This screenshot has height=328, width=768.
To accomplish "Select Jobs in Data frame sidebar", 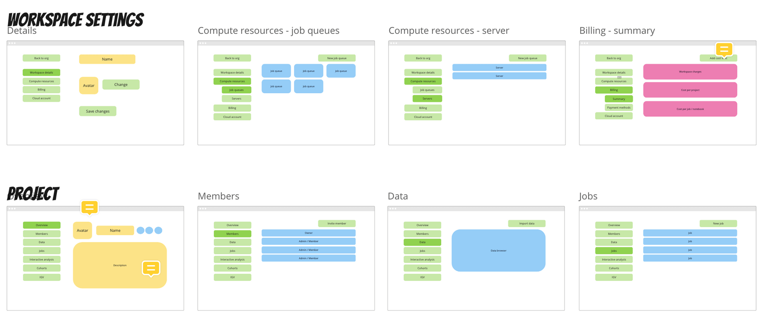I will [x=422, y=251].
